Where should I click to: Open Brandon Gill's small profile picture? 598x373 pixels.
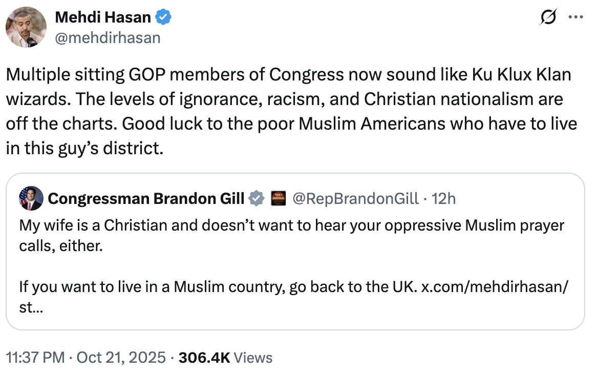(31, 198)
